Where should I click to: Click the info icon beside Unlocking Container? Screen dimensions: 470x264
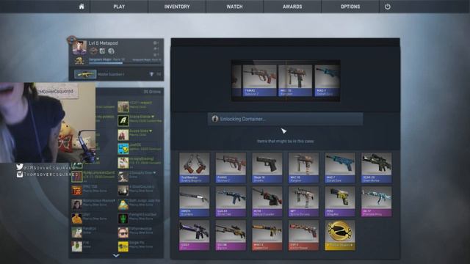tap(214, 119)
